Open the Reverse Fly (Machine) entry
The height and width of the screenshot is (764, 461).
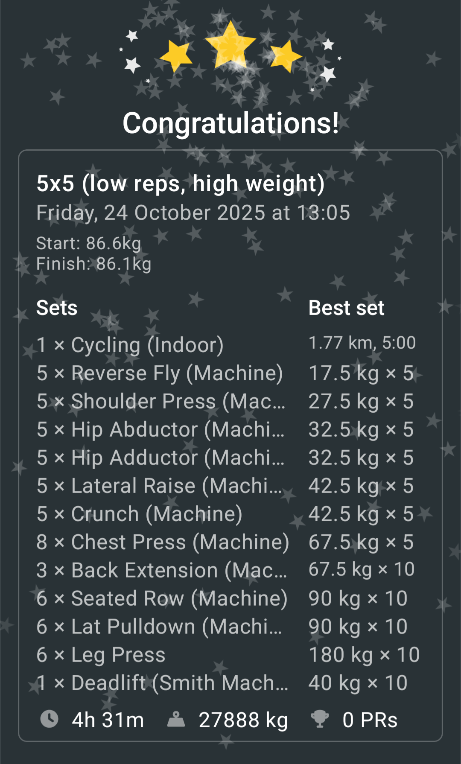(x=160, y=373)
